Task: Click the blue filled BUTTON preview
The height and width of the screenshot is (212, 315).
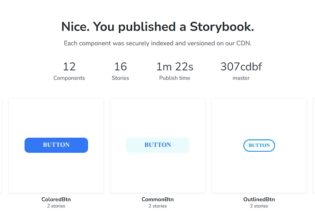Action: point(56,145)
